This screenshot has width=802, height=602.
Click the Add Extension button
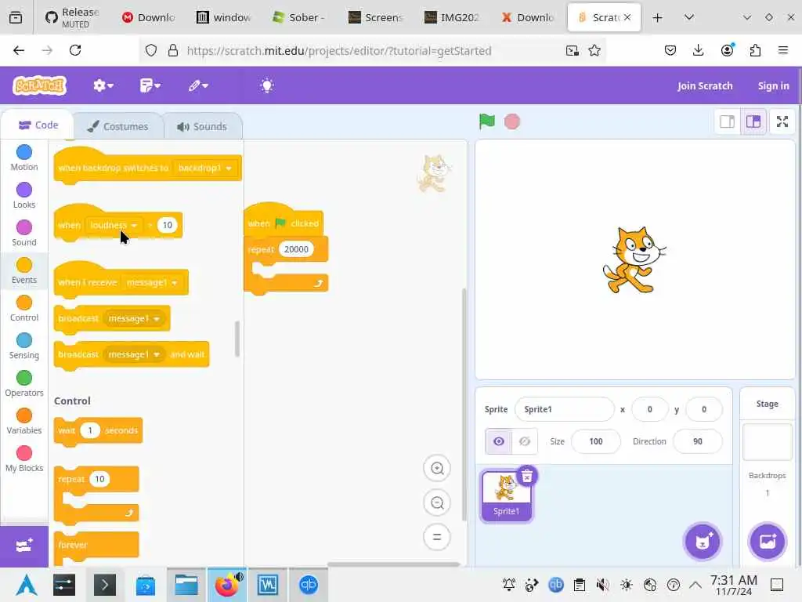[x=24, y=546]
